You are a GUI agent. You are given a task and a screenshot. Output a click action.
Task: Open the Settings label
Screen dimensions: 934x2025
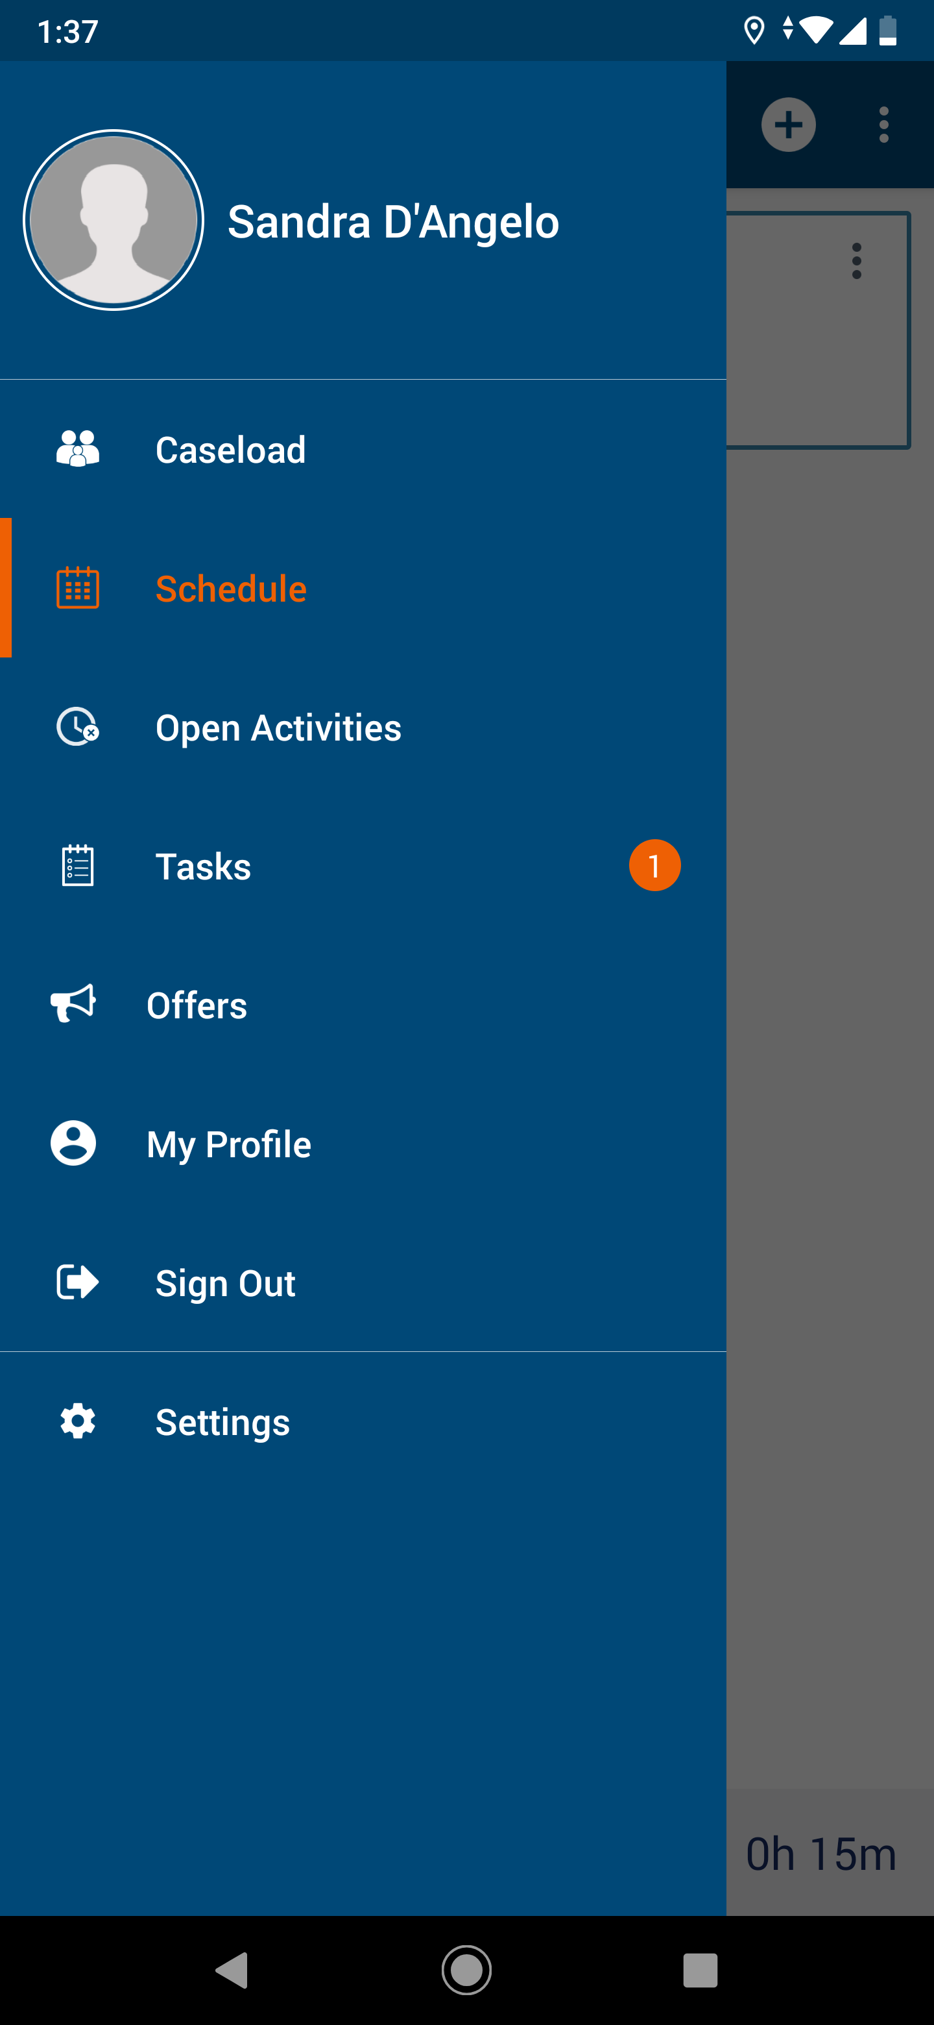pos(222,1422)
